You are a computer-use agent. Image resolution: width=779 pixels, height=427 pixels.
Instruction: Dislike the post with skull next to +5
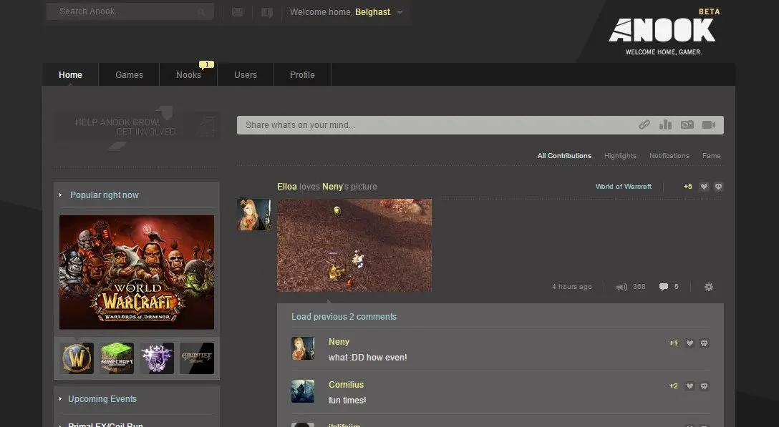pyautogui.click(x=718, y=187)
